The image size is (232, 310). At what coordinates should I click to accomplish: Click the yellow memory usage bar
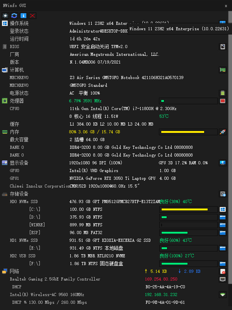pyautogui.click(x=188, y=132)
